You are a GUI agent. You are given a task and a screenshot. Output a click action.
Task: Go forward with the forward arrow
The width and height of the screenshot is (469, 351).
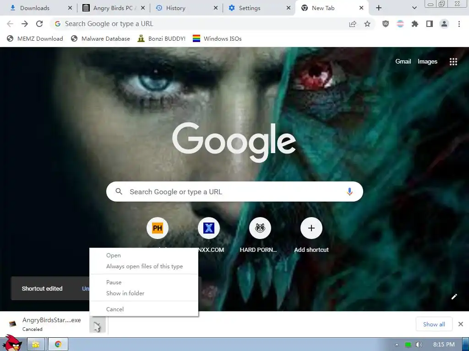25,24
